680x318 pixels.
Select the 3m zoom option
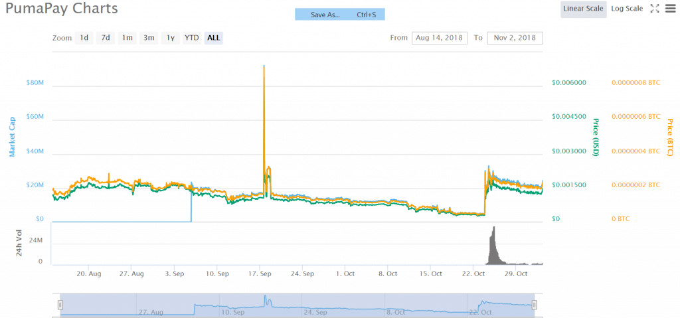(149, 38)
